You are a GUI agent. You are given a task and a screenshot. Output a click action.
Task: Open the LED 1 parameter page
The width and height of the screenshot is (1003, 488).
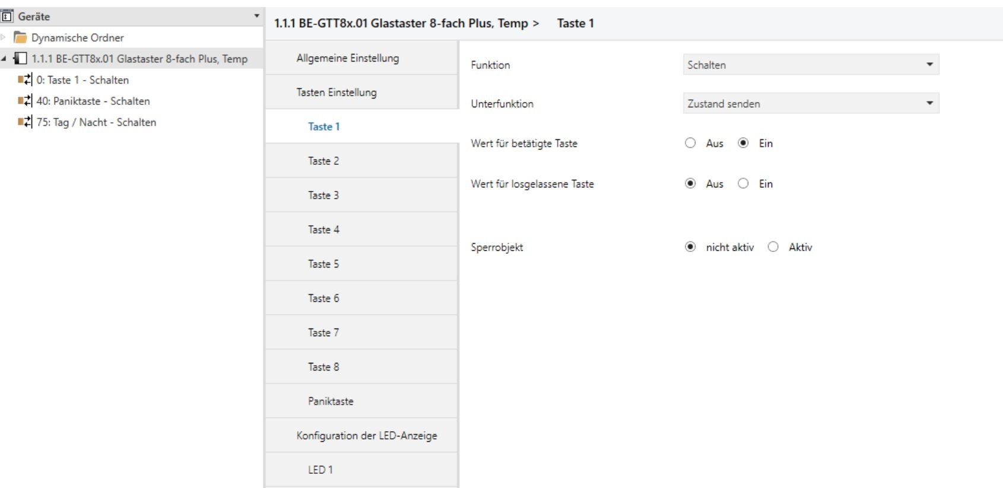(320, 470)
